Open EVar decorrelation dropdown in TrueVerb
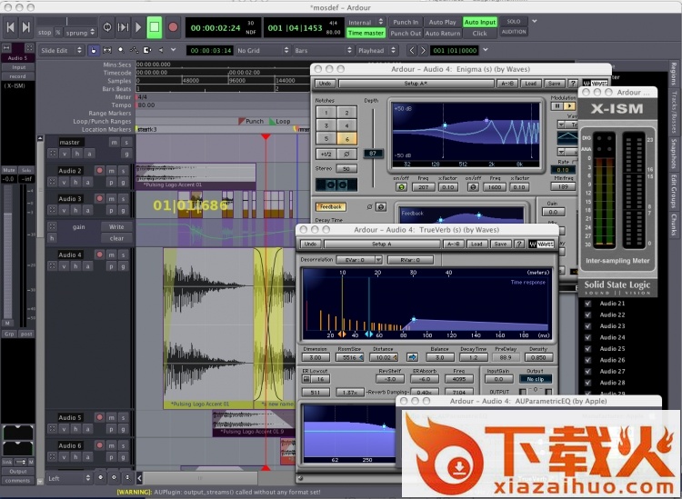Screen dimensions: 682x499 tap(359, 260)
